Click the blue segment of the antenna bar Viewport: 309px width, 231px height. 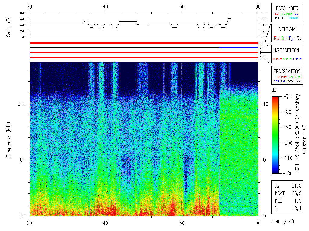tap(238, 48)
